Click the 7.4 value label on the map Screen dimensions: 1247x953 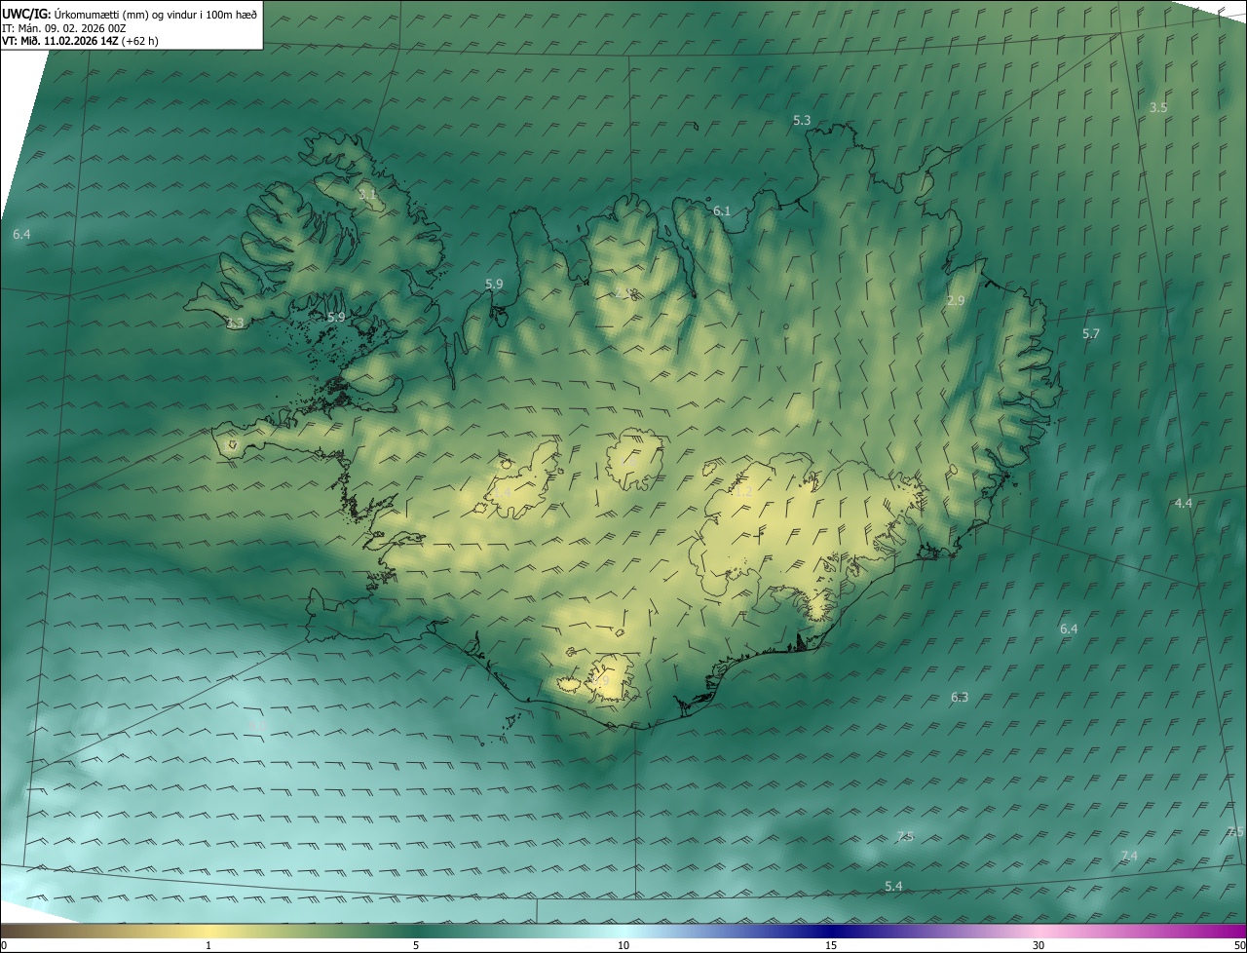click(1129, 856)
